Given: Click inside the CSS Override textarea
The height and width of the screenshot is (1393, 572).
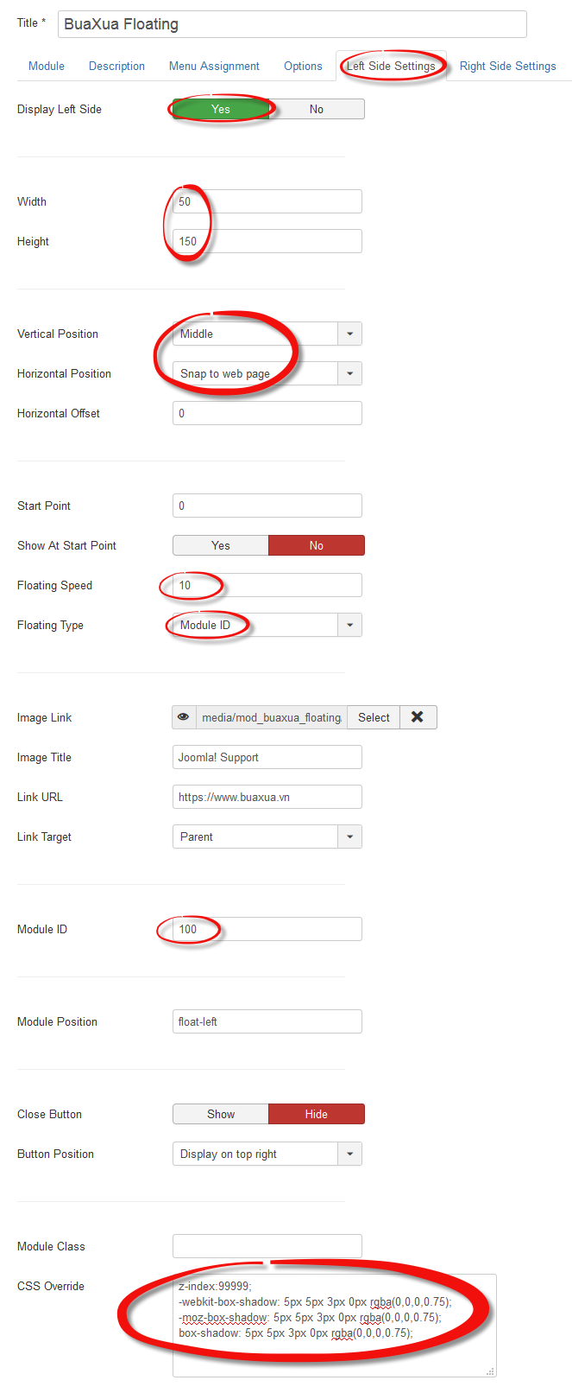Looking at the screenshot, I should (335, 1326).
